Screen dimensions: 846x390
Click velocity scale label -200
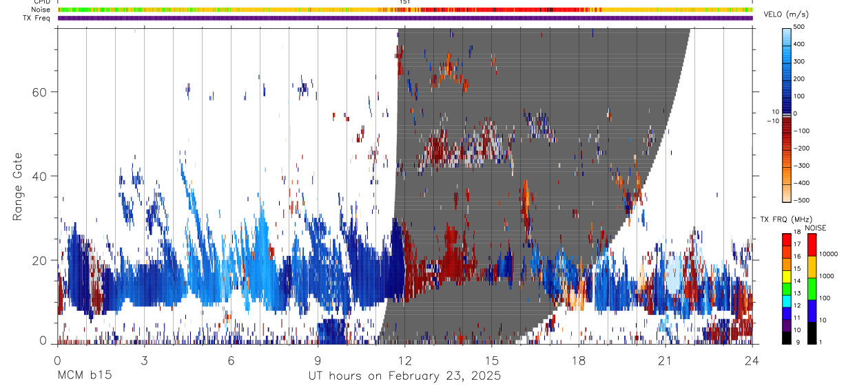803,149
